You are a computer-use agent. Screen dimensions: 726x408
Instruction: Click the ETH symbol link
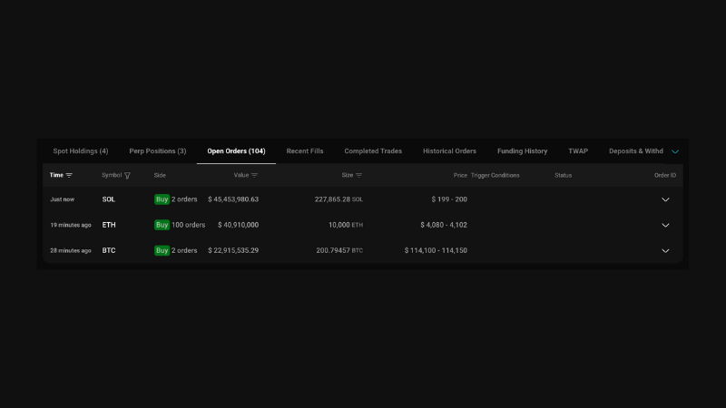pos(109,225)
